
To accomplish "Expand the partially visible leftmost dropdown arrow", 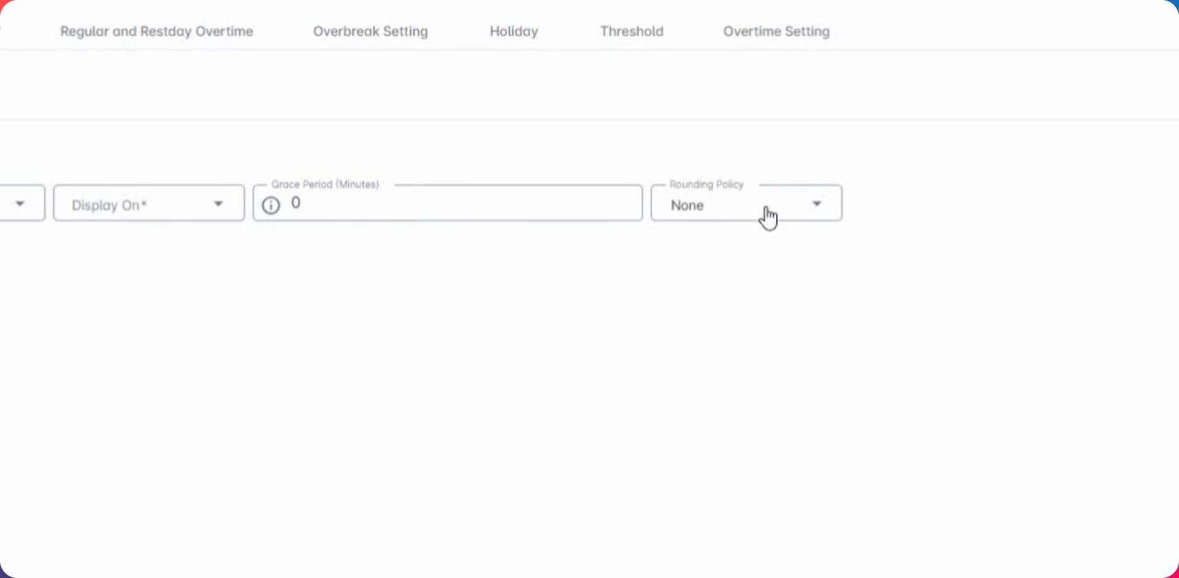I will pyautogui.click(x=20, y=204).
